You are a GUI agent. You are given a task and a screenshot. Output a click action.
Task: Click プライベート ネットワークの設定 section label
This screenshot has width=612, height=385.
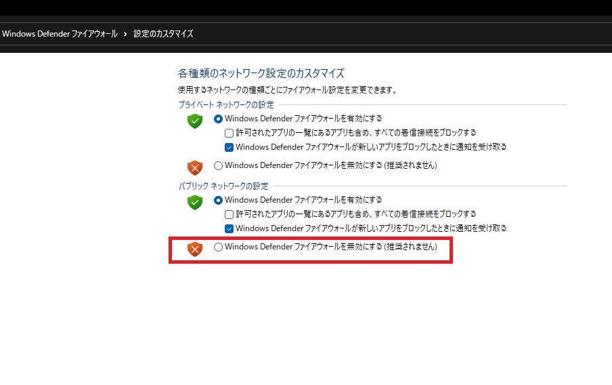(226, 105)
